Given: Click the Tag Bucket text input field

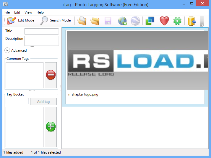Looking at the screenshot, I should (17, 101).
